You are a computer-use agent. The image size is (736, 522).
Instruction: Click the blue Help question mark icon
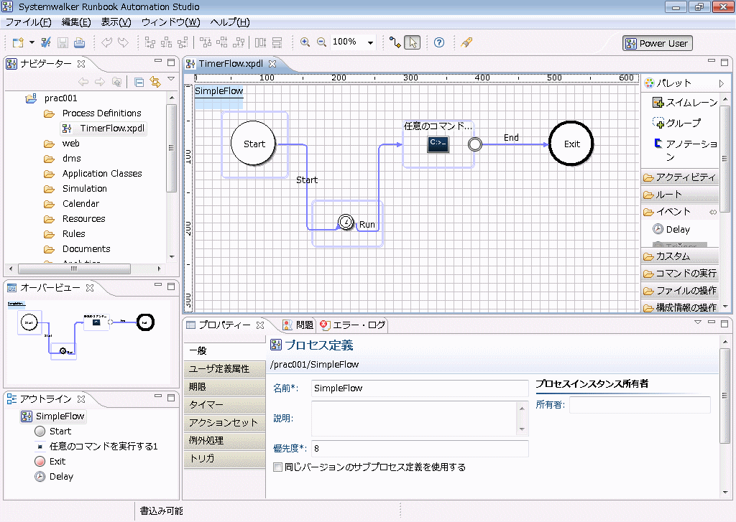(x=439, y=42)
